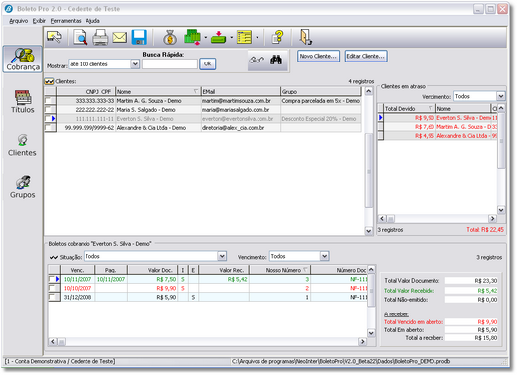Viewport: 517px width, 375px height.
Task: Tick checkbox for Everton S. Silva row
Action: (49, 118)
